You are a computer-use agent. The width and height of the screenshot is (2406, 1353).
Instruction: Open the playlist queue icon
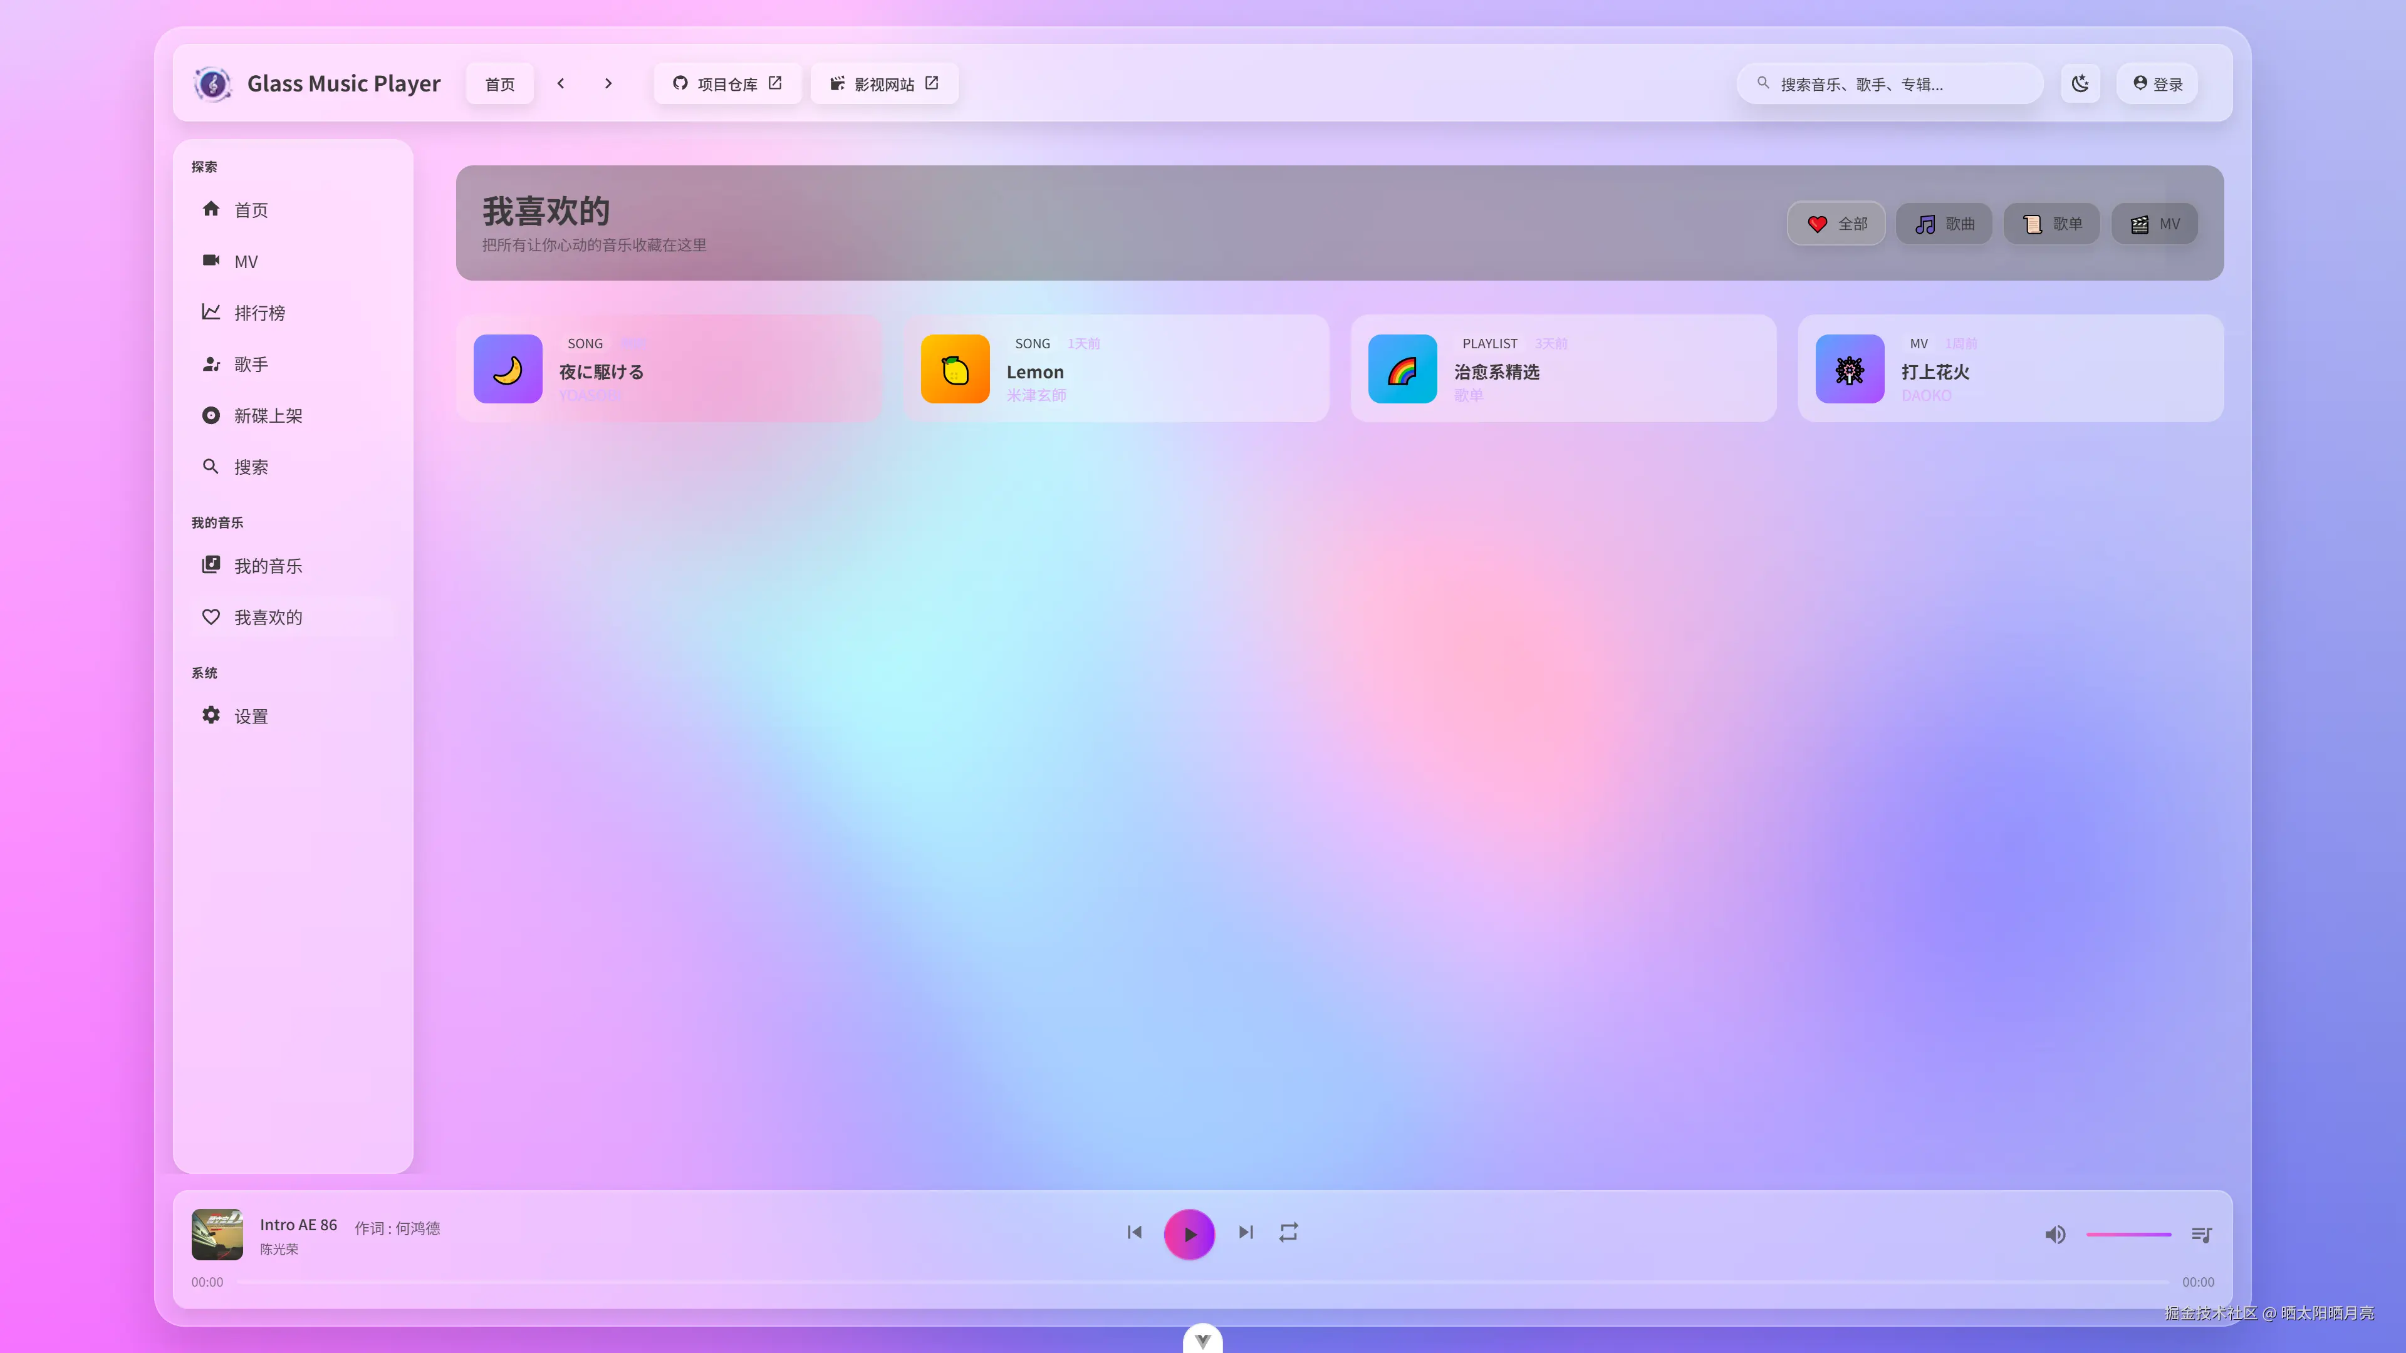click(2202, 1235)
